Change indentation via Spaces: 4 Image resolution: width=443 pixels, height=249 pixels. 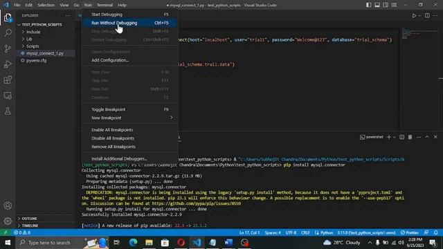tap(273, 232)
